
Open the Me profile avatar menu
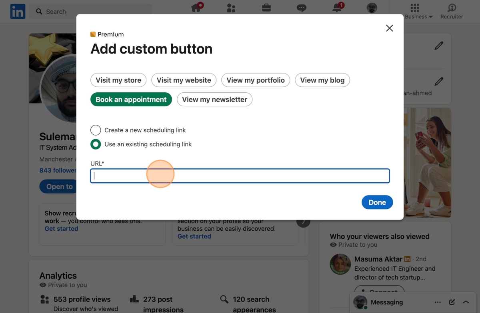372,8
